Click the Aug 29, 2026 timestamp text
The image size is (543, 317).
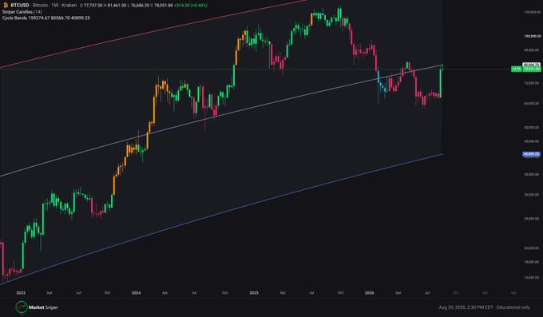click(484, 307)
